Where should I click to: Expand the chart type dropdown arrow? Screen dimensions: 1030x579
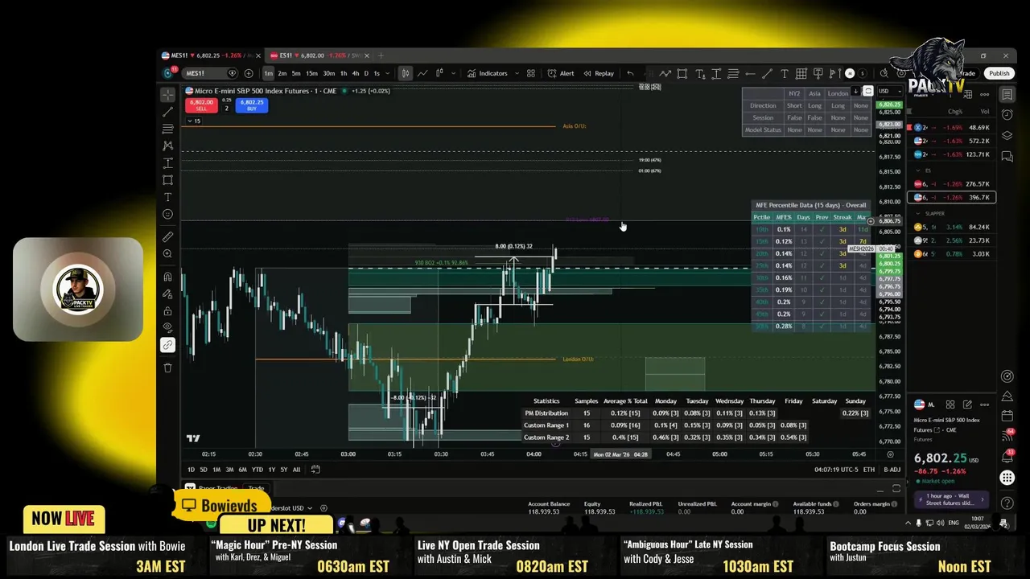tap(452, 73)
